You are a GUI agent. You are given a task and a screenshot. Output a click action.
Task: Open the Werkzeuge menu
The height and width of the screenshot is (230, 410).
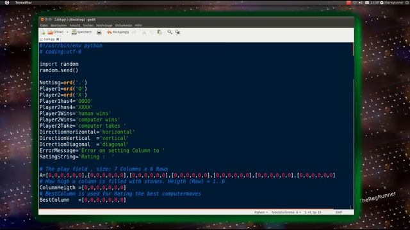(104, 26)
